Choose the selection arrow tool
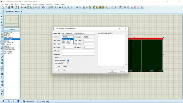The height and width of the screenshot is (103, 183). [2, 17]
